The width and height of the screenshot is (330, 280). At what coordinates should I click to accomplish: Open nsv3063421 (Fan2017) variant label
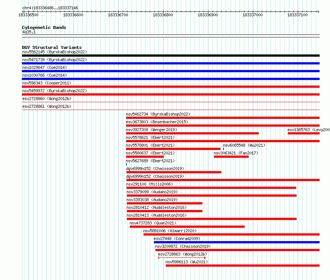(x=236, y=153)
